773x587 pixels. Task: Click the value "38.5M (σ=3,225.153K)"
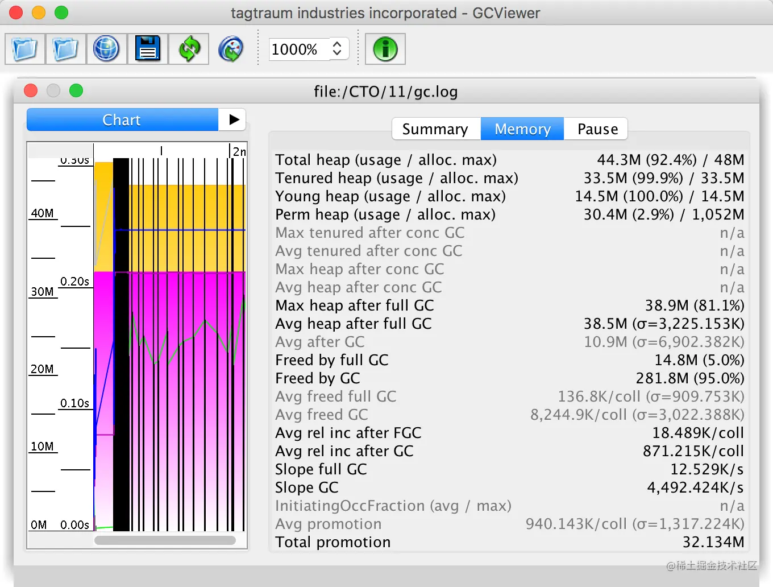[x=664, y=324]
